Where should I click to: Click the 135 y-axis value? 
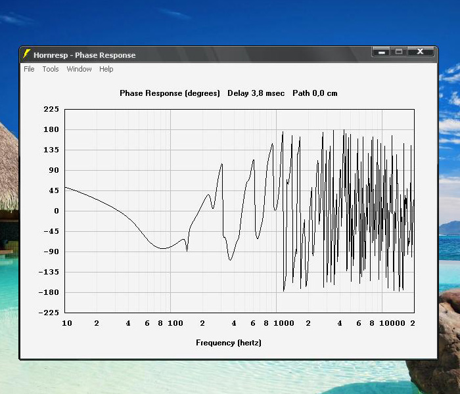click(51, 150)
